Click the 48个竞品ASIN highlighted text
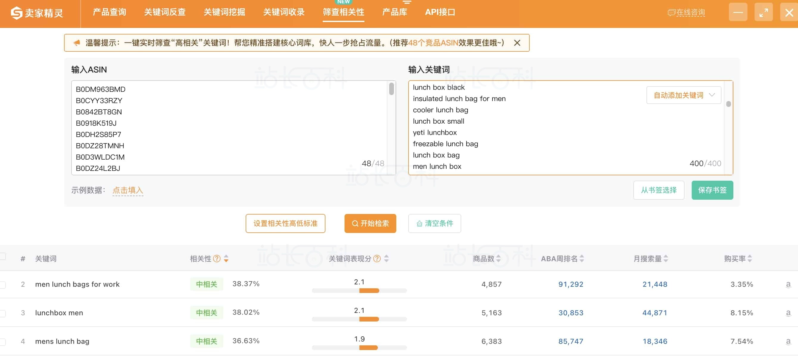Image resolution: width=798 pixels, height=356 pixels. (433, 43)
